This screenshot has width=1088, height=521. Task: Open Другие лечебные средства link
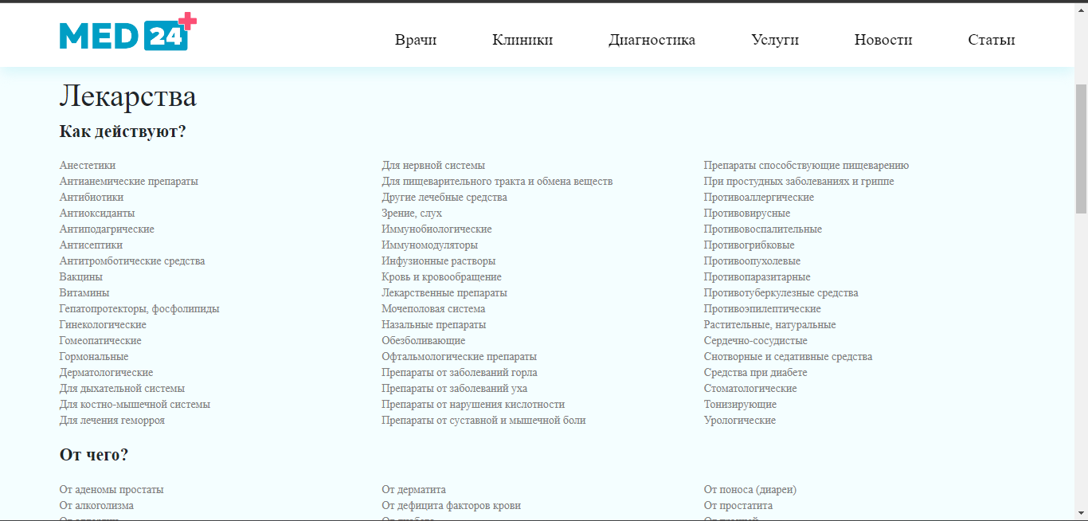(444, 198)
